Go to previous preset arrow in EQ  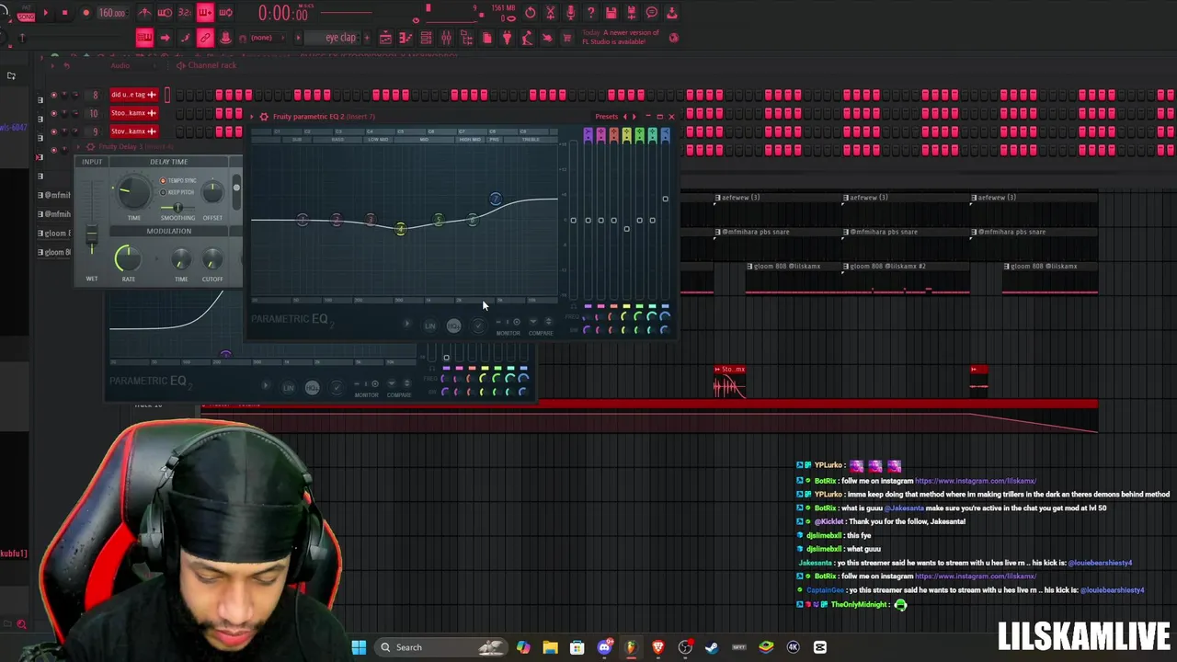(x=625, y=117)
